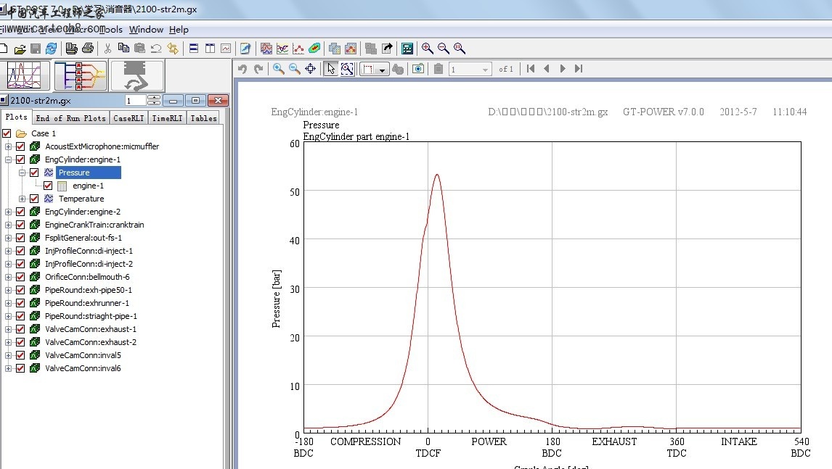Switch to End of Run Plots tab
The image size is (832, 469).
point(70,118)
